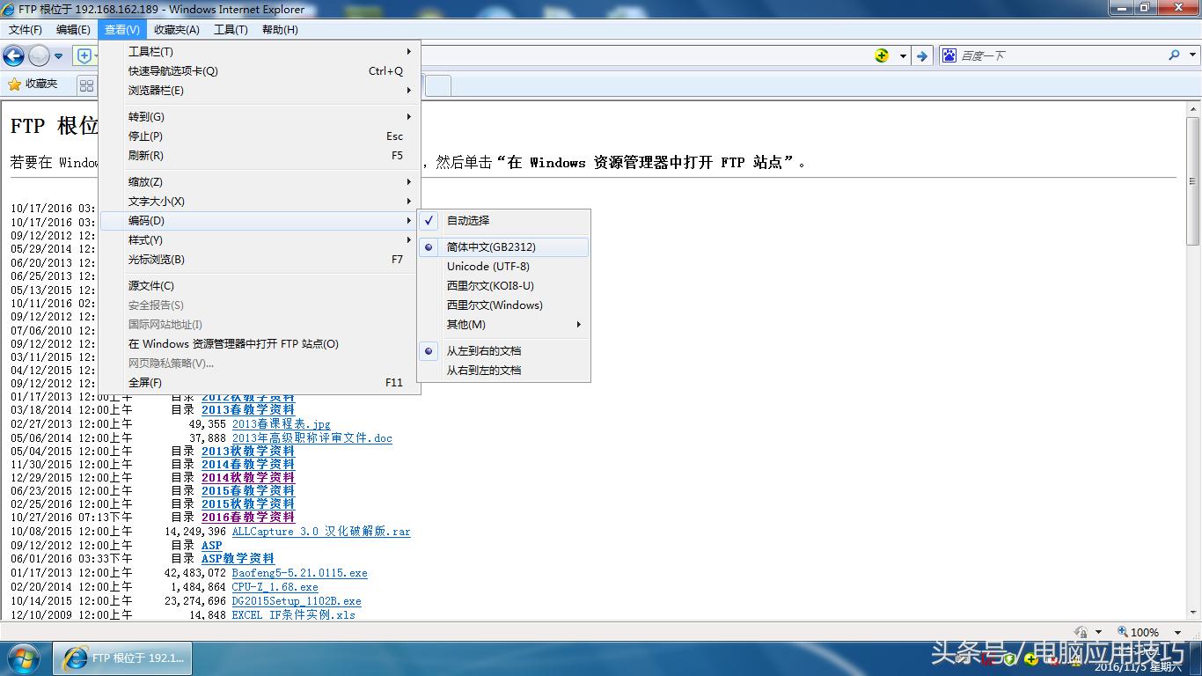The width and height of the screenshot is (1202, 676).
Task: Download CPU-Z_1.68.exe file
Action: 277,587
